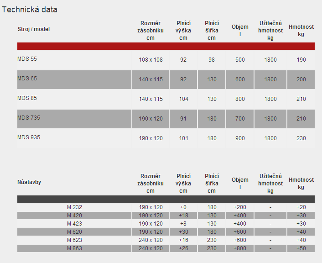Select the MDS 85 model name
This screenshot has width=322, height=263.
[27, 98]
